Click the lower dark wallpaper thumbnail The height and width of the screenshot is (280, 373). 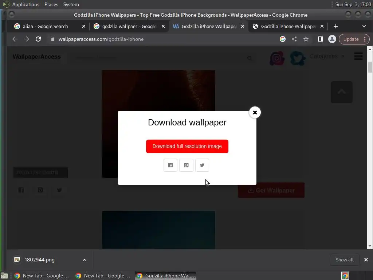pos(159,230)
